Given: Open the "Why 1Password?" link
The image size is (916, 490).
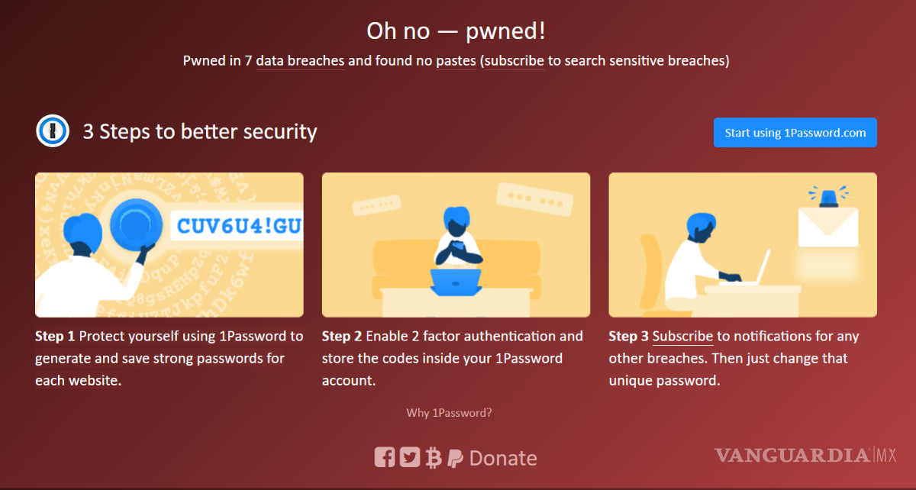Looking at the screenshot, I should pyautogui.click(x=449, y=412).
